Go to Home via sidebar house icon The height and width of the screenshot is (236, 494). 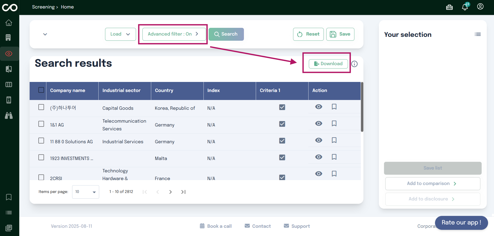pos(9,23)
